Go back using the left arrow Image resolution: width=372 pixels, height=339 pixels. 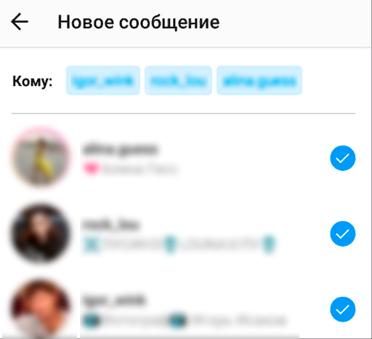[x=20, y=22]
